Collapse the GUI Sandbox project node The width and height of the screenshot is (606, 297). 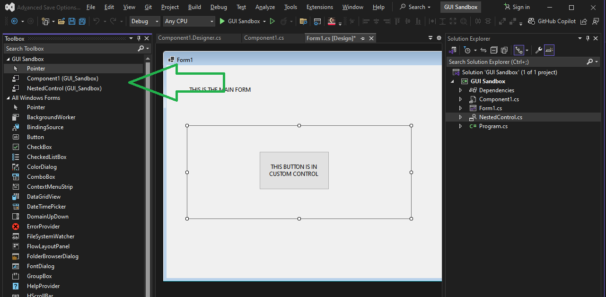452,81
